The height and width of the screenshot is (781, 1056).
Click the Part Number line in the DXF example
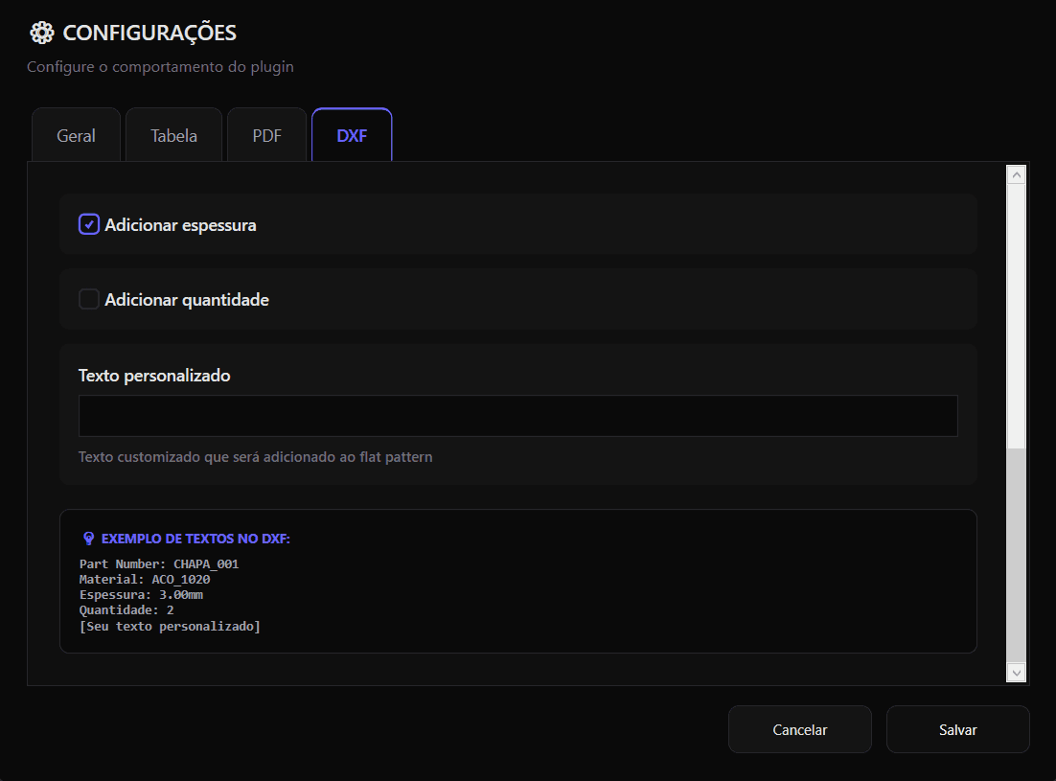tap(159, 564)
